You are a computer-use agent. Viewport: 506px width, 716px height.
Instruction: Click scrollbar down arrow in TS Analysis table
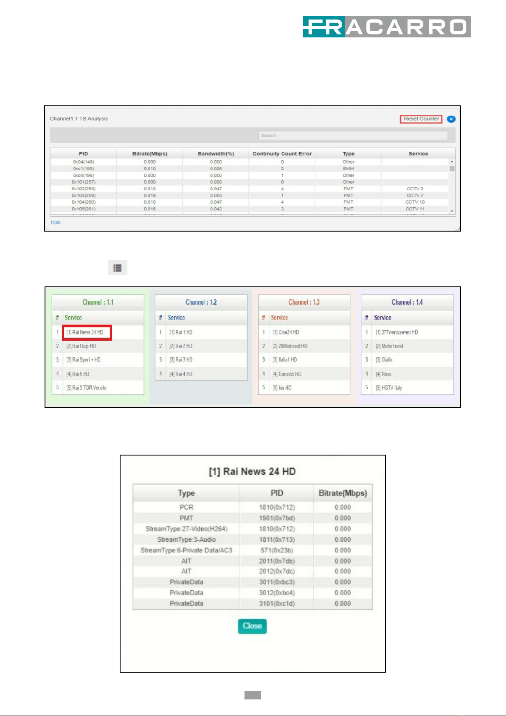(x=452, y=211)
